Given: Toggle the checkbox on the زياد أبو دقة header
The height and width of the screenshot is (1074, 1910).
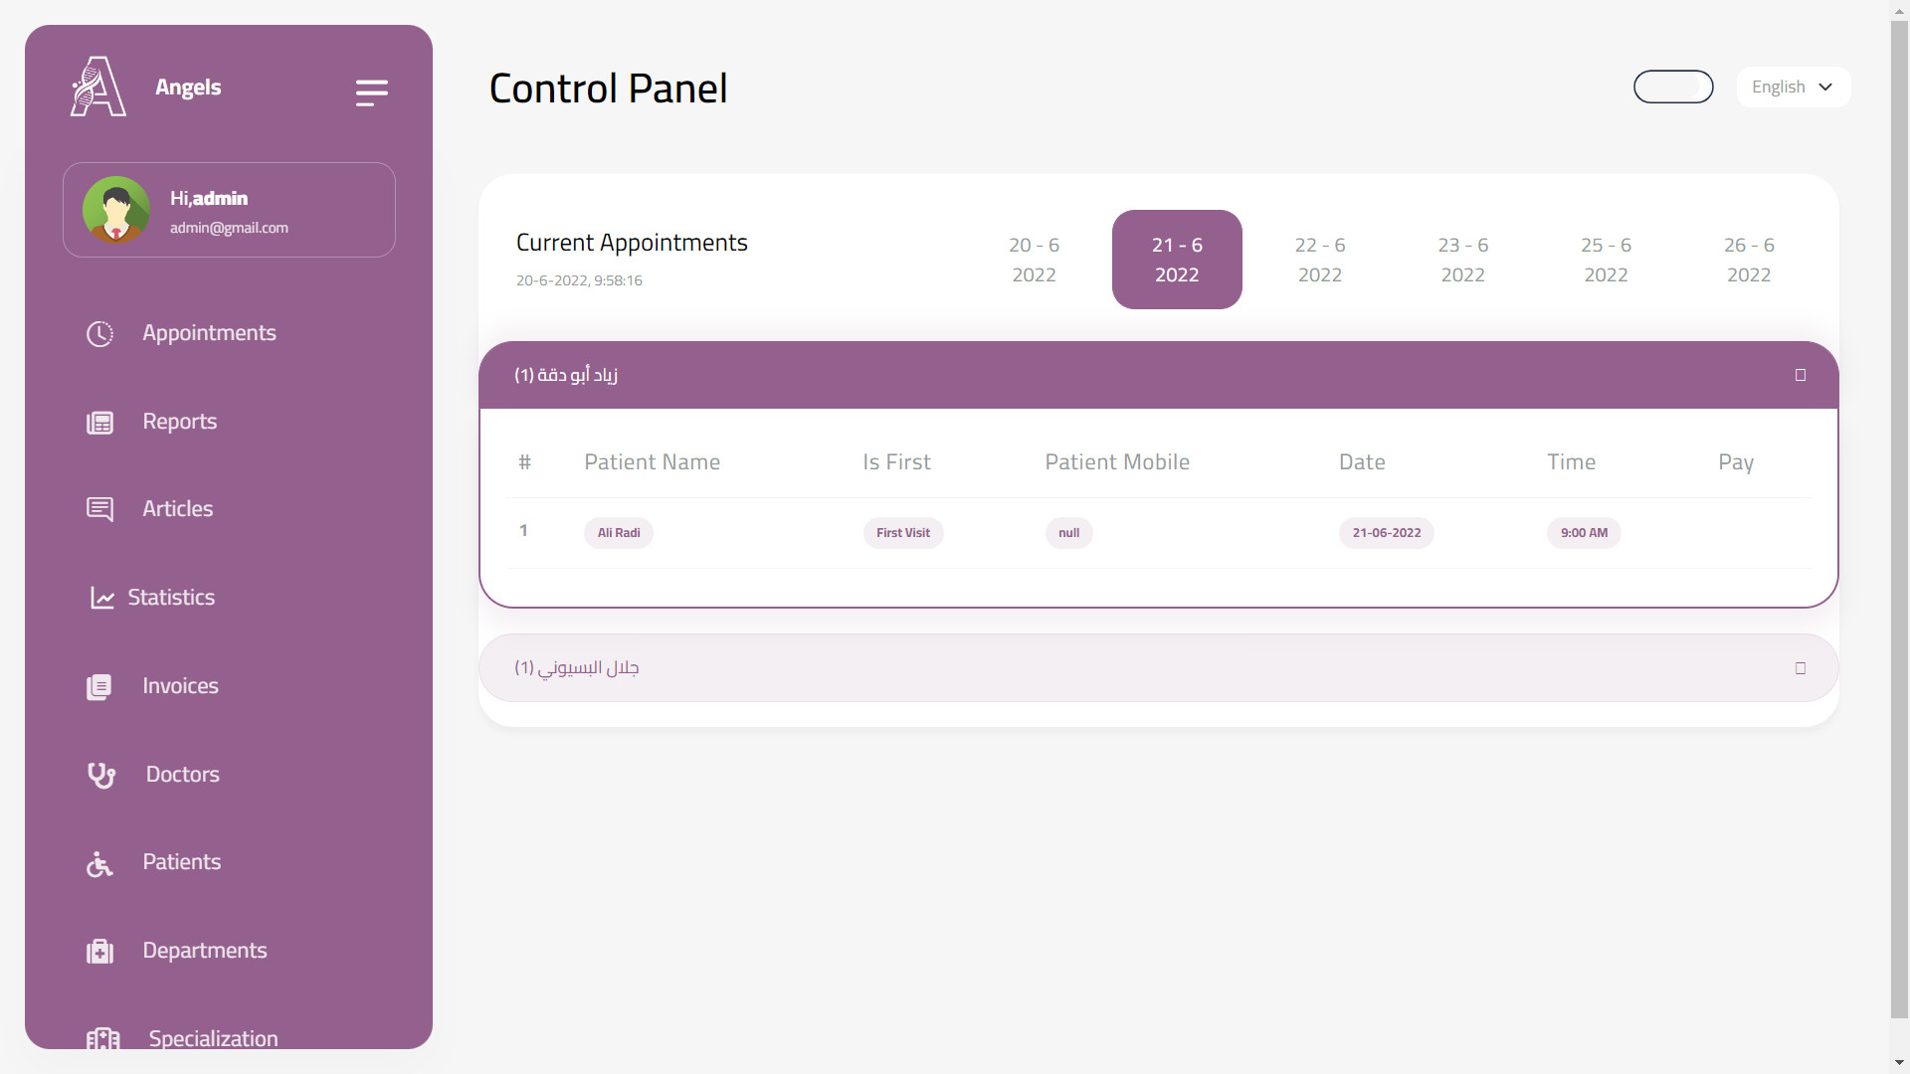Looking at the screenshot, I should point(1801,375).
